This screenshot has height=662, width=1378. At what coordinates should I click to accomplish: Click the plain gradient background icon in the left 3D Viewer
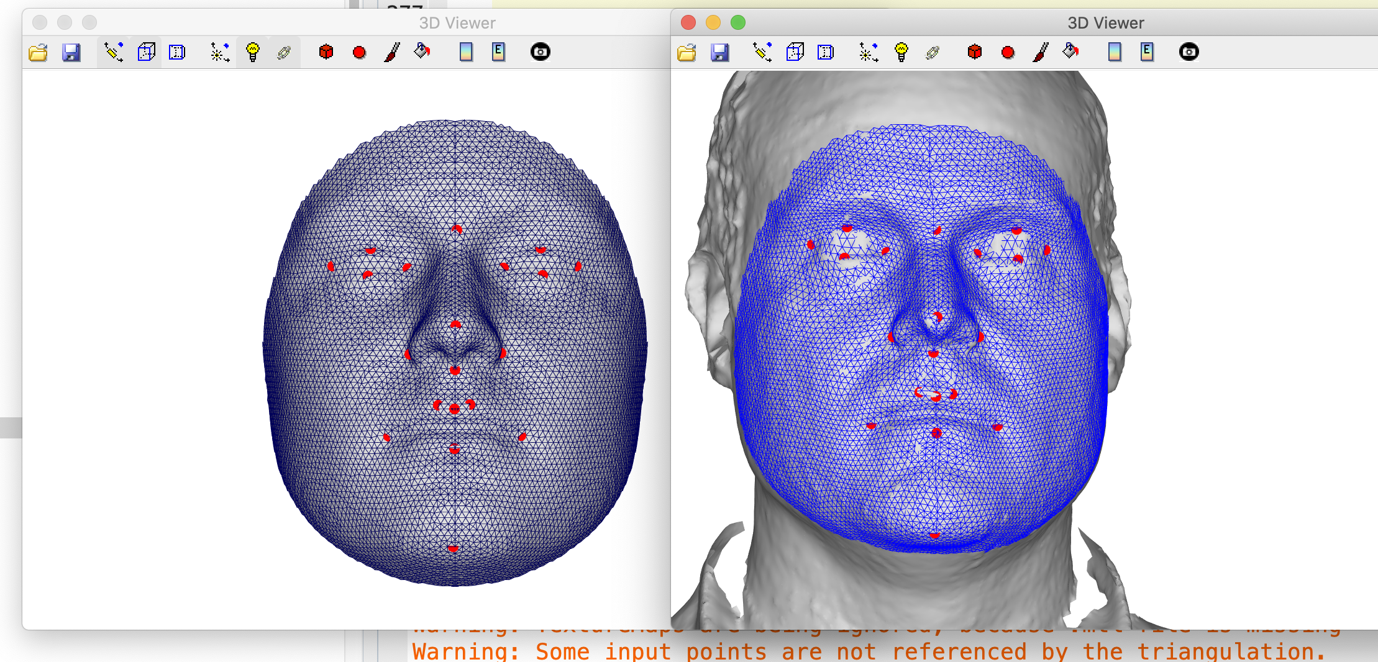(466, 52)
